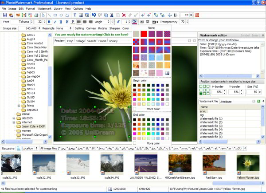Select the top-left watermark position box
The height and width of the screenshot is (193, 266).
tap(201, 87)
